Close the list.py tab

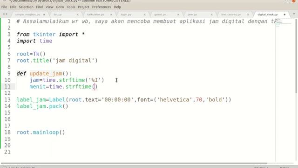point(78,14)
